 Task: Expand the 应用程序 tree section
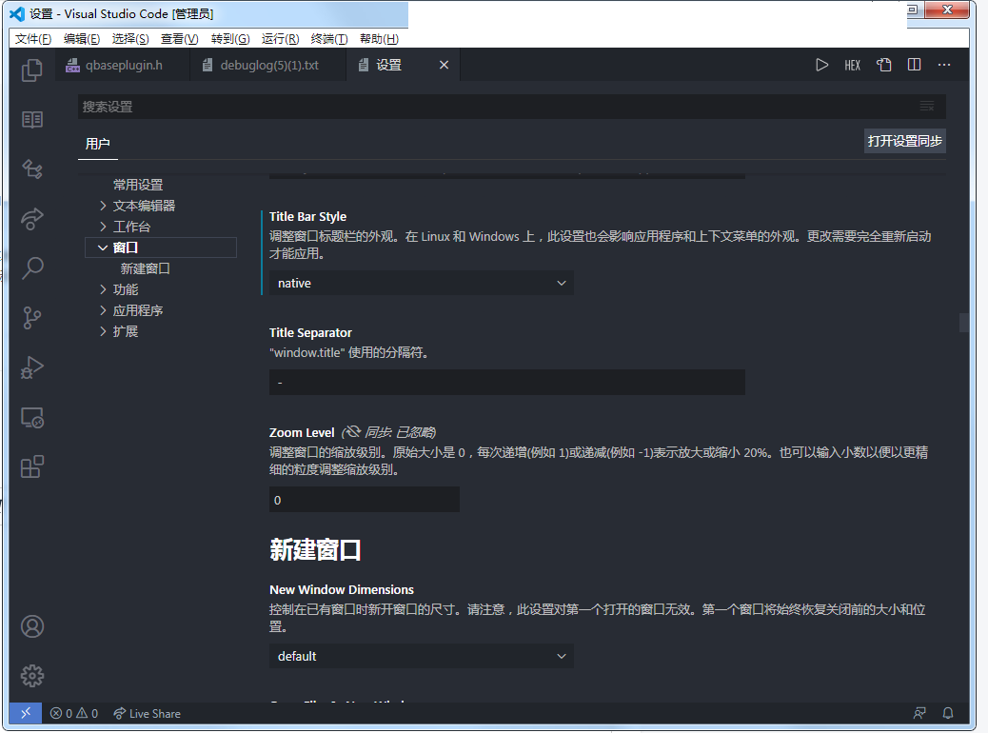[x=103, y=310]
